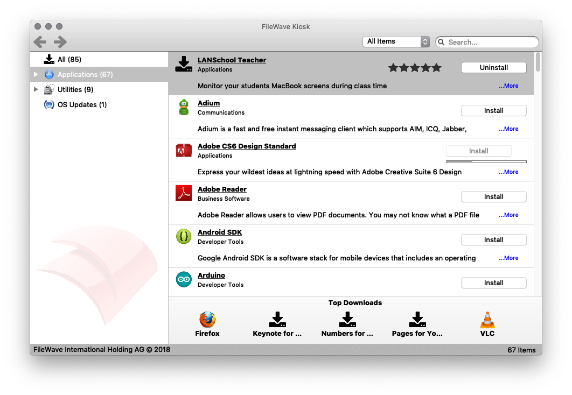
Task: Expand the Utilities category triangle
Action: point(36,89)
